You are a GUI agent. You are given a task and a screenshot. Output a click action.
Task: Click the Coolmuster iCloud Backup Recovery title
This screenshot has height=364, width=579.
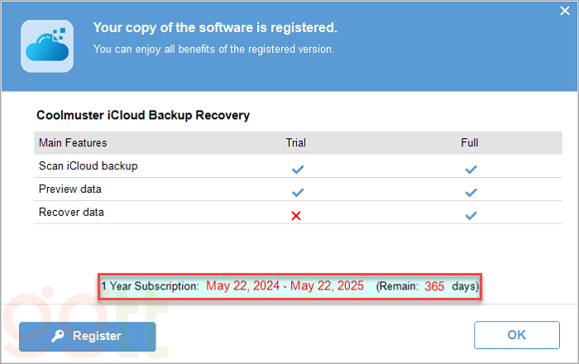point(143,116)
